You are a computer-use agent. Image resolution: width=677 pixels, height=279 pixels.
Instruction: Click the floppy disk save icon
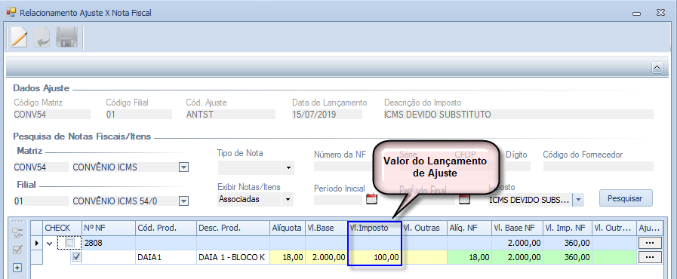click(x=67, y=37)
